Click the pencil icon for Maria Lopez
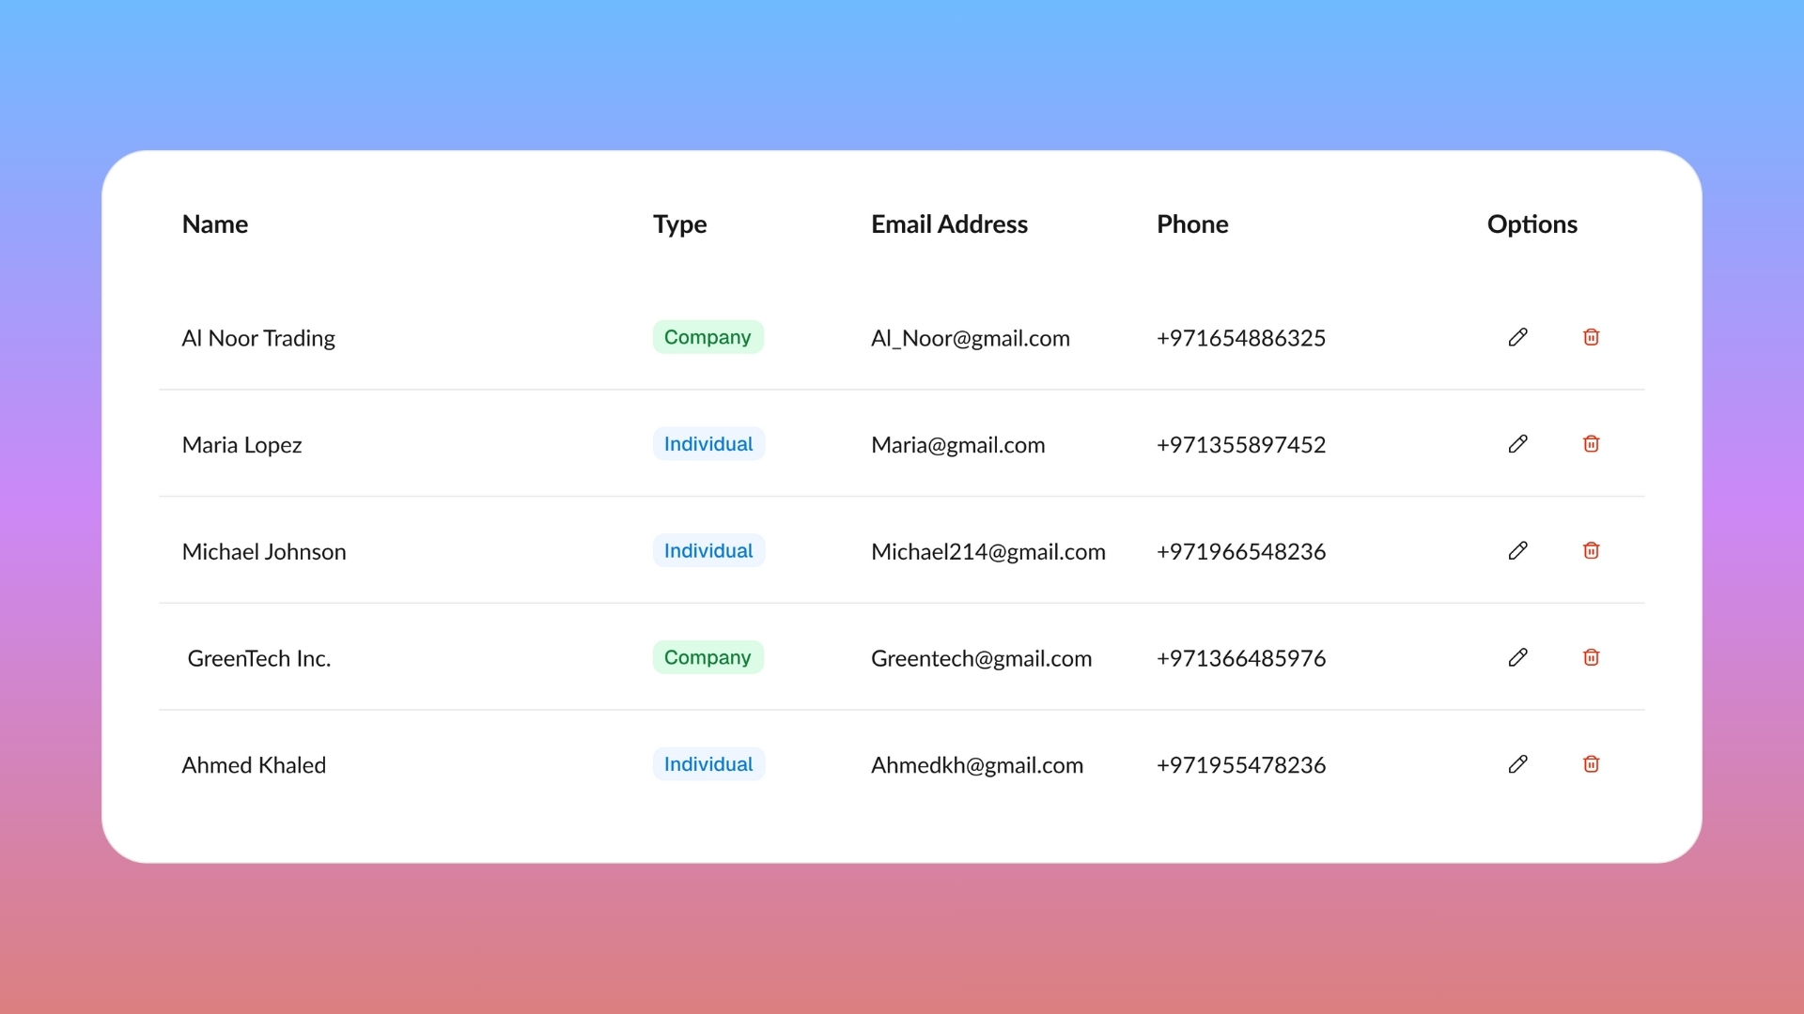Screen dimensions: 1804x1014 [x=1517, y=444]
